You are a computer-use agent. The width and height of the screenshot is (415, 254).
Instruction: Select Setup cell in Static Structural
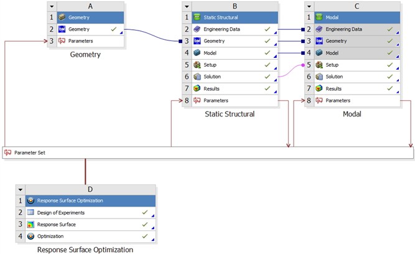(x=235, y=65)
